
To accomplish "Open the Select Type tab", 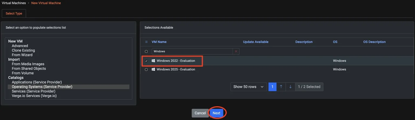I will [14, 13].
